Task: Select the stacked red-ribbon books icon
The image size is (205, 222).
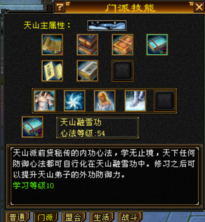Action: coord(87,45)
